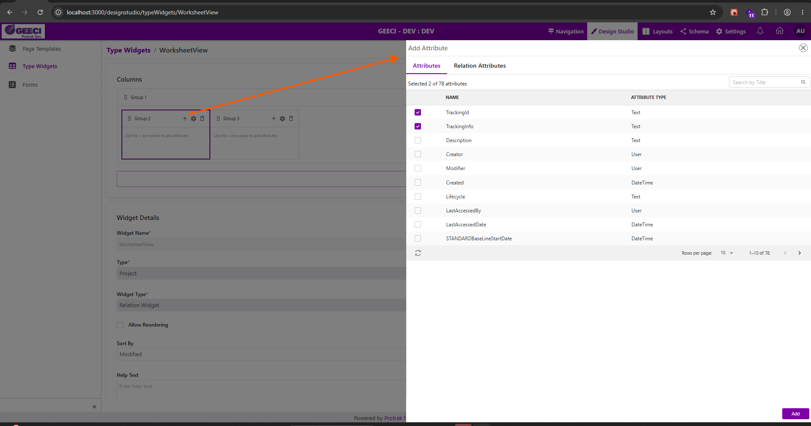811x426 pixels.
Task: Open the rows per page dropdown
Action: [727, 253]
